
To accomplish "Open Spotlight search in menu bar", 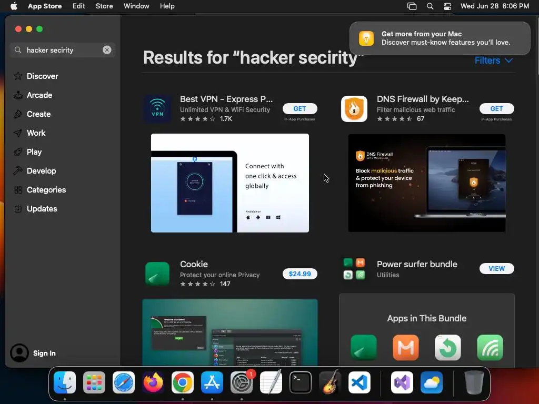I will 430,6.
